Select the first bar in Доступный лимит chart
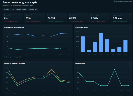 (x=83, y=44)
